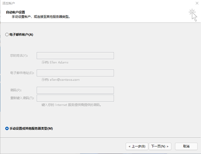Screen dimensions: 201x154
Task: Click the 重新键入密码(T) field label
Action: [x=22, y=98]
